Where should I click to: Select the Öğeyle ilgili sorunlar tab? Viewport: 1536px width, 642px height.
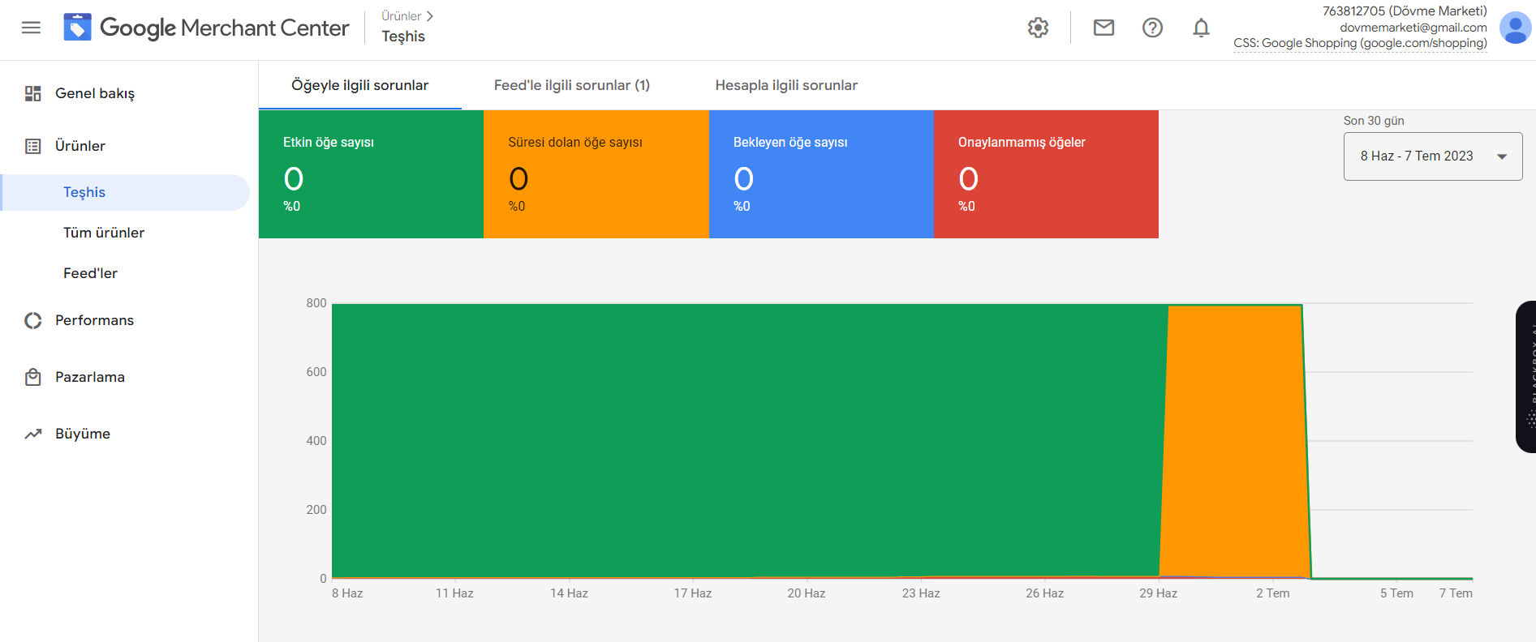(359, 85)
